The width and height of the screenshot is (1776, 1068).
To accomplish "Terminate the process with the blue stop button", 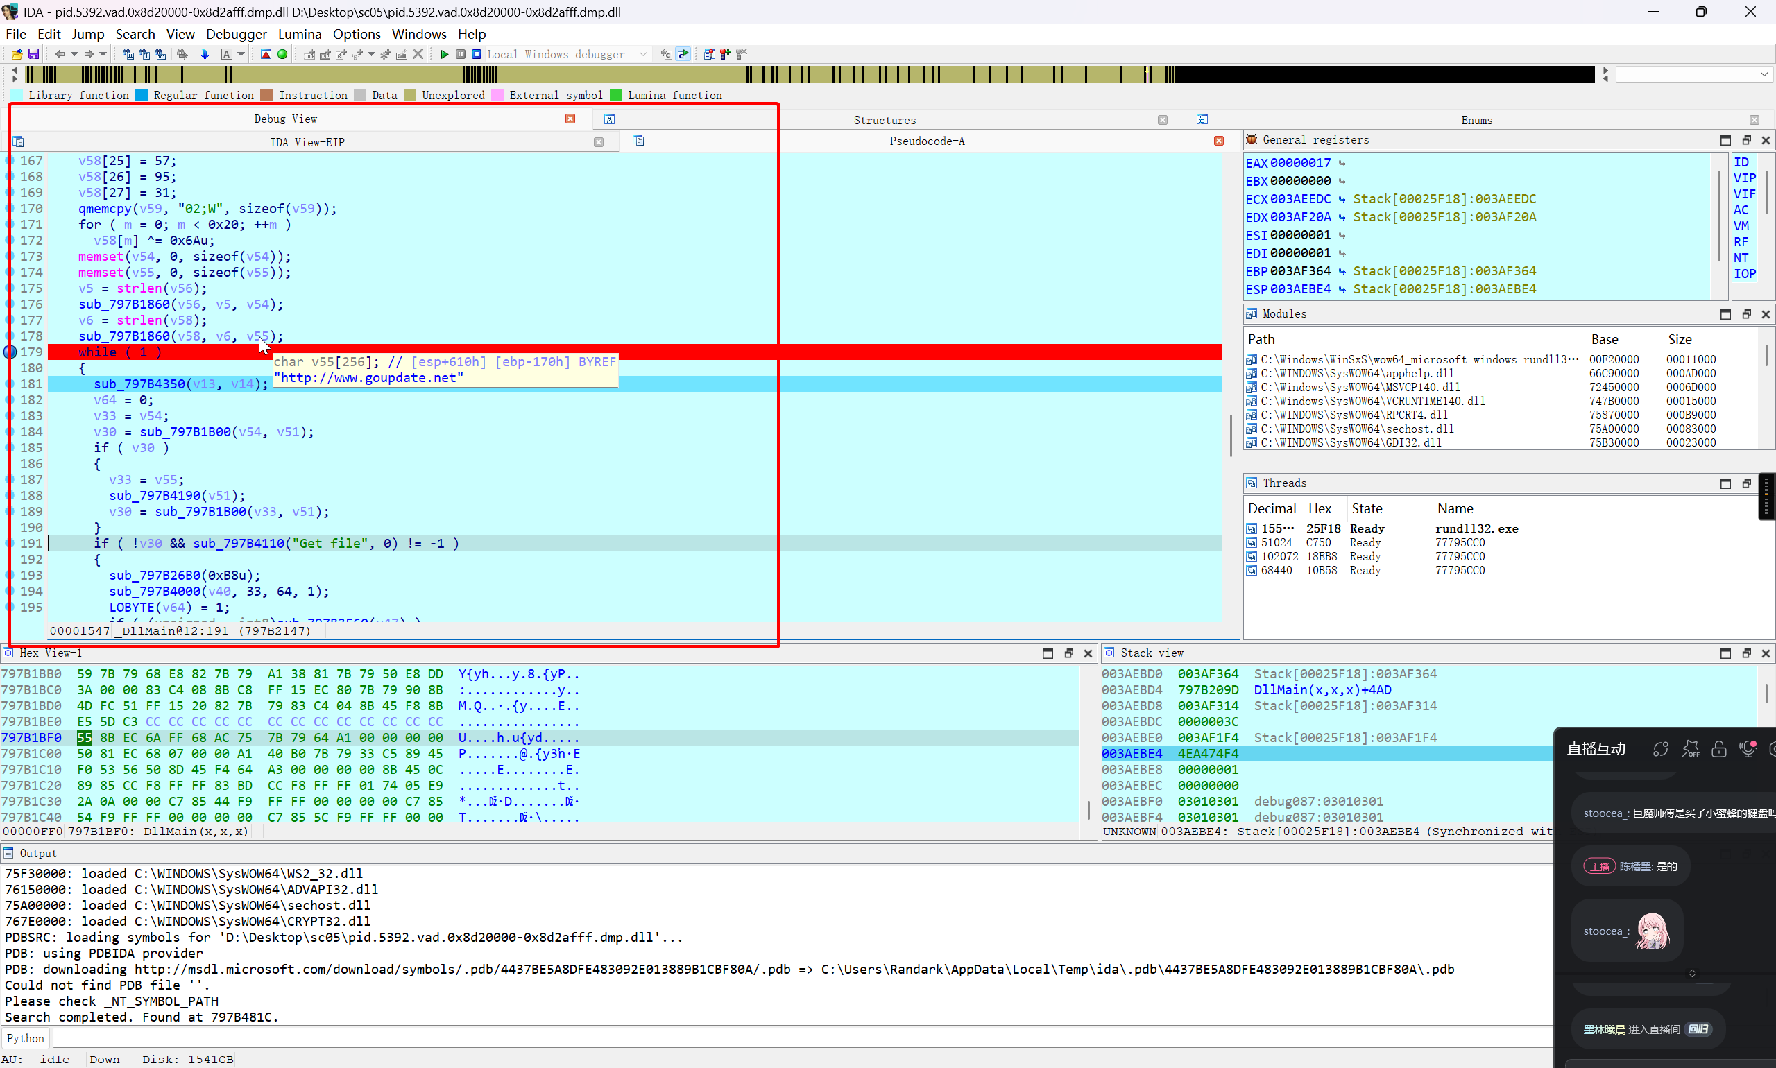I will (477, 54).
